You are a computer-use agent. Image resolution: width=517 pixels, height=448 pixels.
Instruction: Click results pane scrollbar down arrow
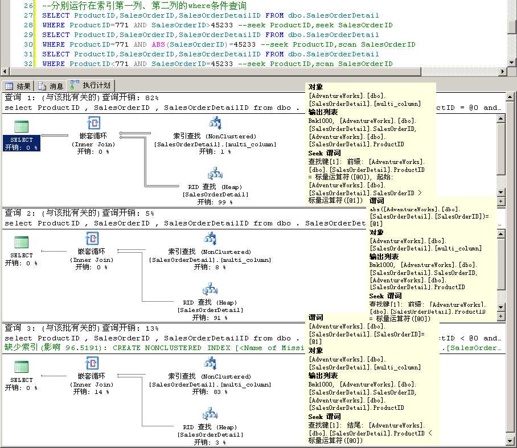(510, 441)
